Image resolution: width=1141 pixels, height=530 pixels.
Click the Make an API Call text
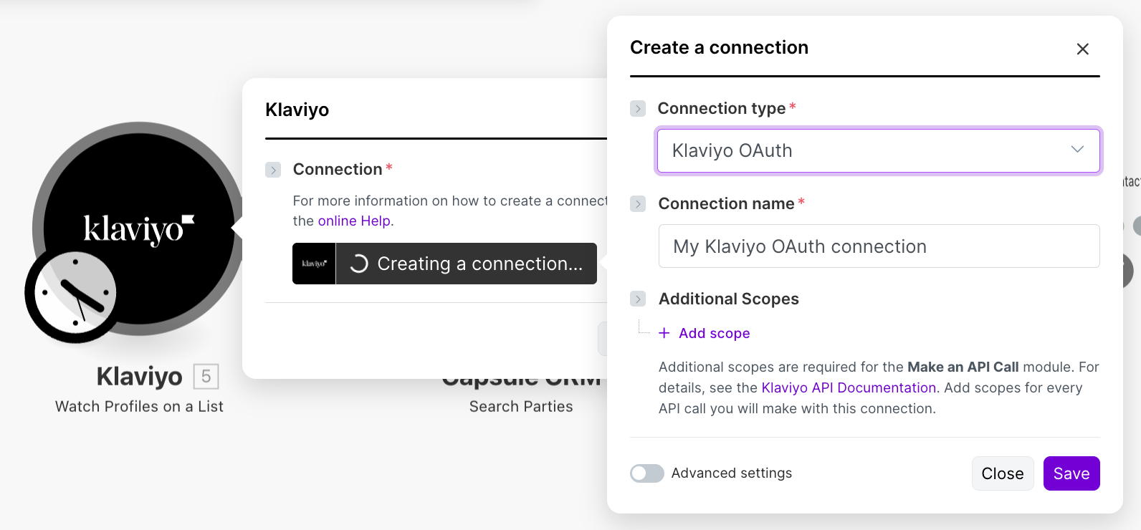point(963,367)
